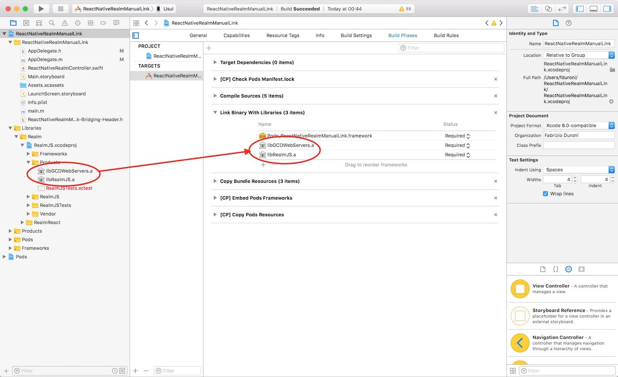This screenshot has height=377, width=618.
Task: Toggle the Utilities panel visibility
Action: coord(607,9)
